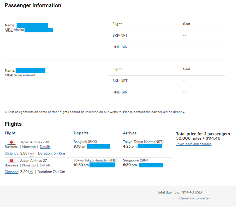The width and height of the screenshot is (236, 210).
Task: Click Bangkok (BKK) departure city
Action: tap(85, 142)
